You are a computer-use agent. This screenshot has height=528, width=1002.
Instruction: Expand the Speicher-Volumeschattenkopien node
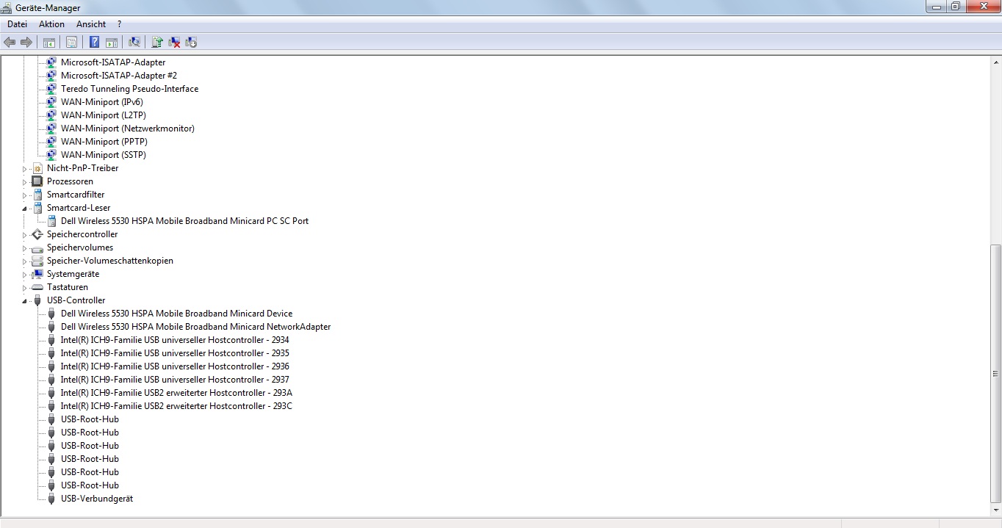(x=24, y=261)
